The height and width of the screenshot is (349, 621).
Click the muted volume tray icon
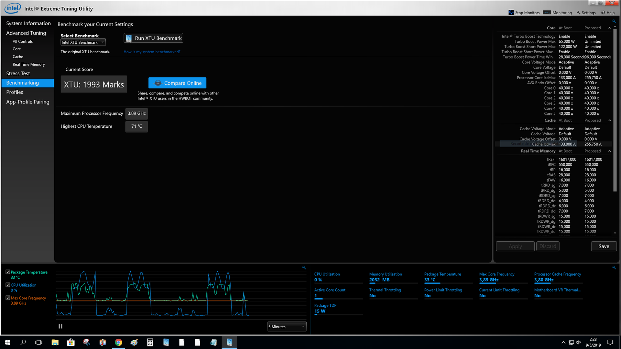pos(579,343)
